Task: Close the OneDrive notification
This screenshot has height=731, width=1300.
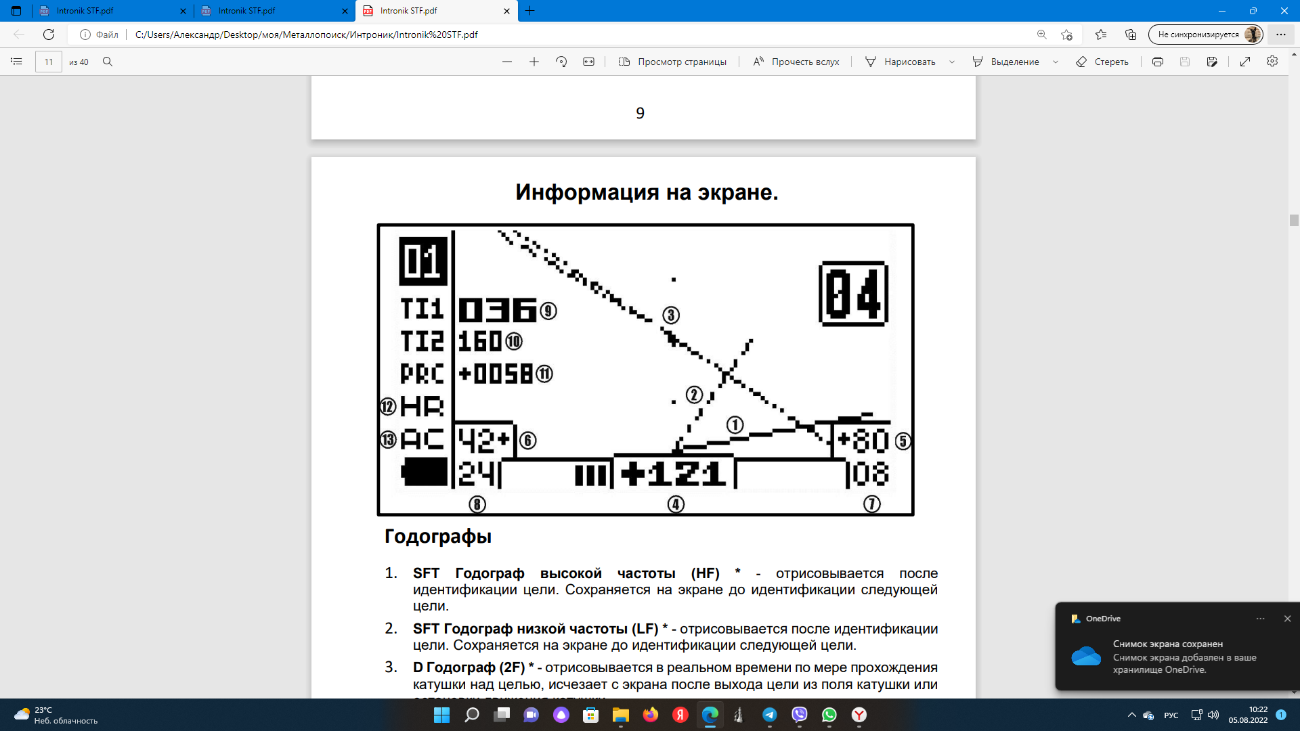Action: tap(1288, 619)
